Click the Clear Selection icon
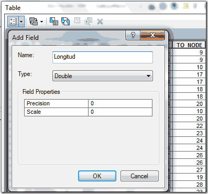208x194 pixels. pyautogui.click(x=77, y=20)
